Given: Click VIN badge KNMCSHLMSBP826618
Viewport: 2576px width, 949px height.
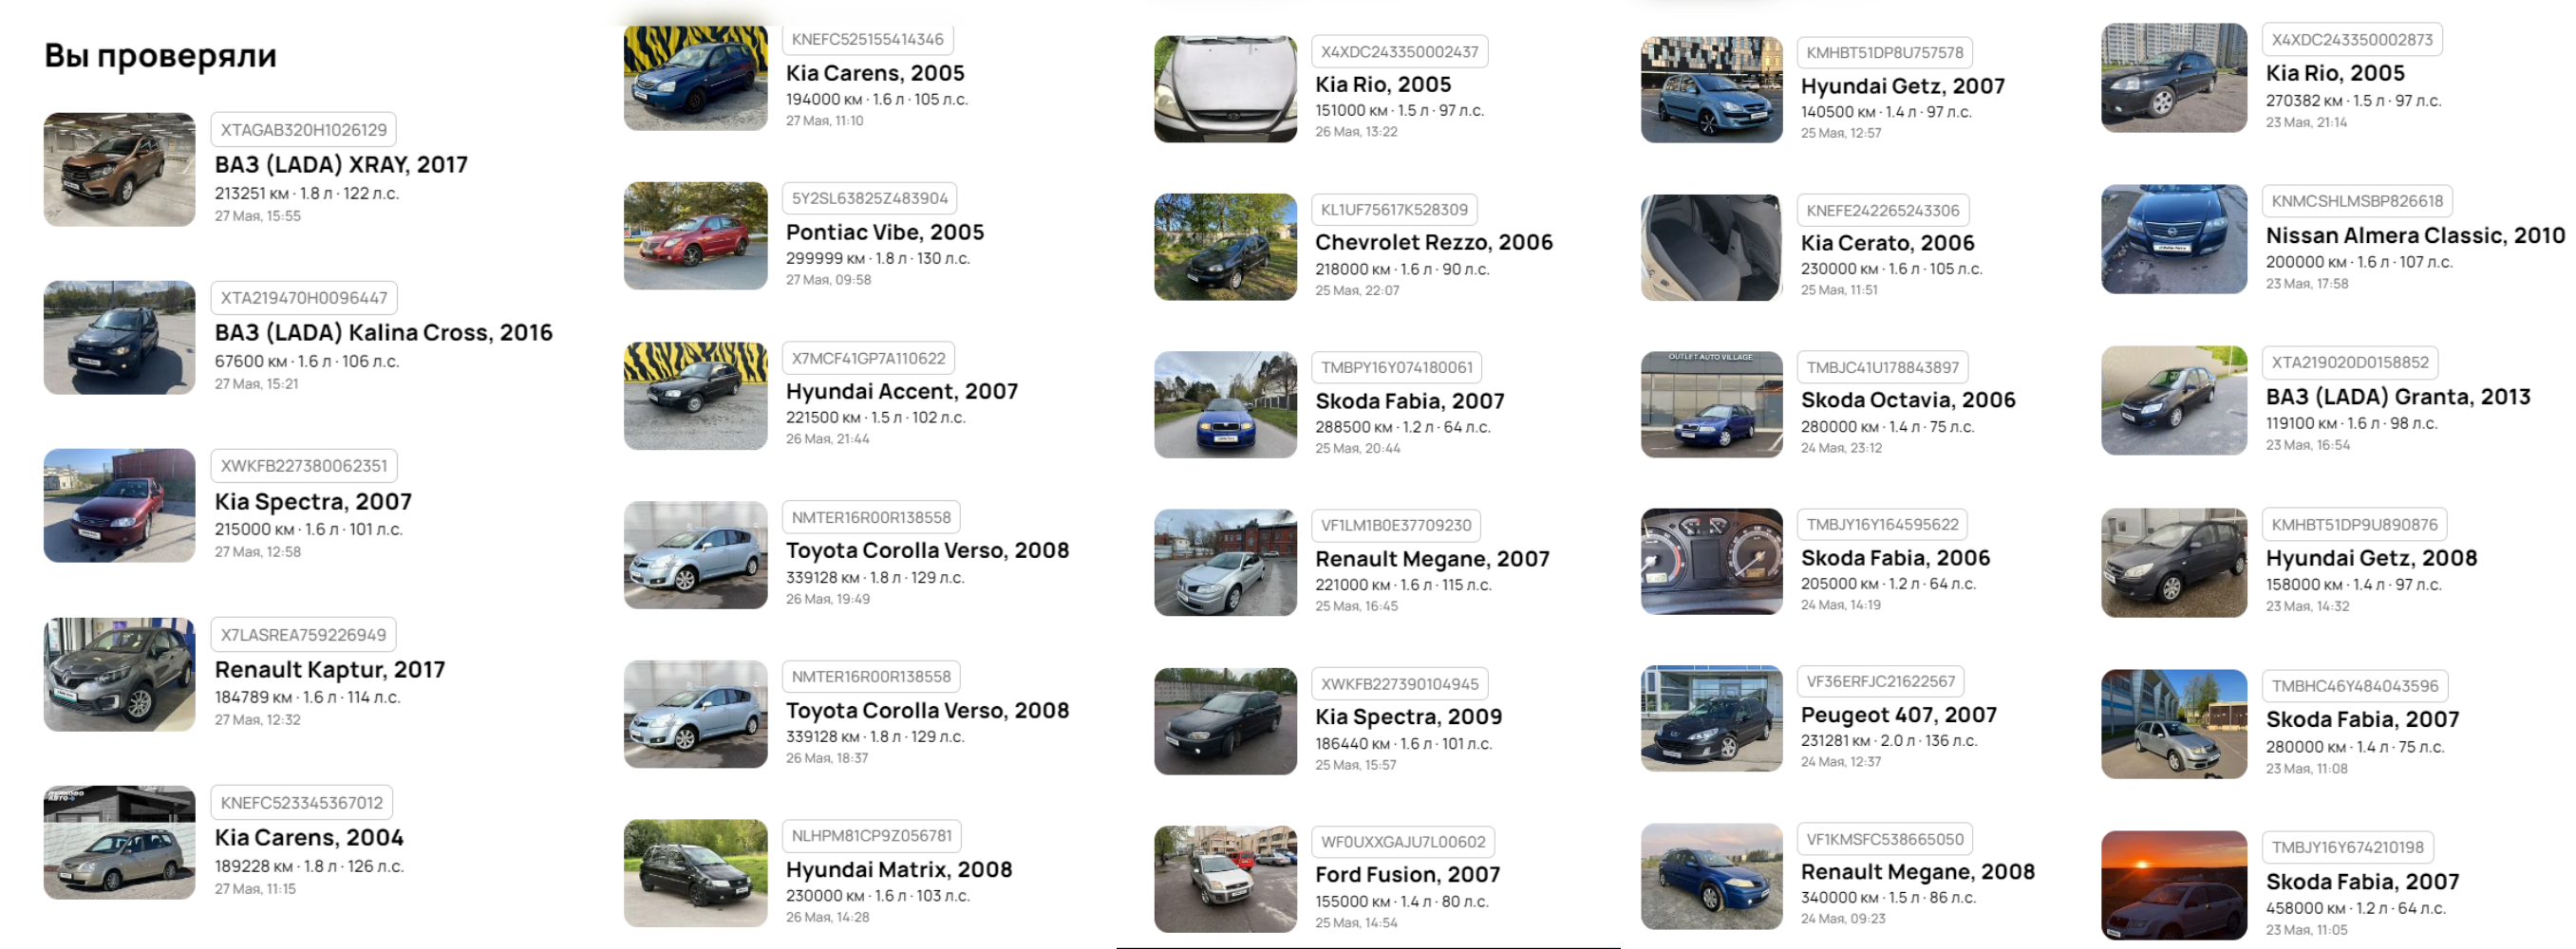Looking at the screenshot, I should tap(2357, 201).
